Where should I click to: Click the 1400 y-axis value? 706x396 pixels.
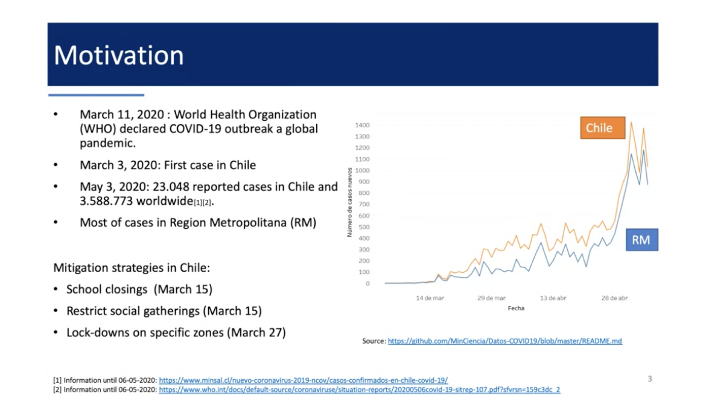[x=363, y=126]
